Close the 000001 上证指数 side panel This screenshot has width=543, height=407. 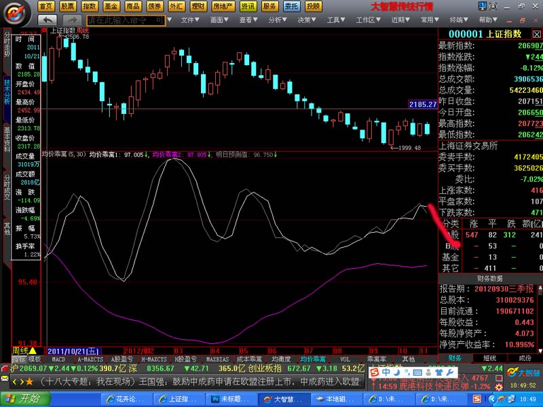click(x=536, y=35)
